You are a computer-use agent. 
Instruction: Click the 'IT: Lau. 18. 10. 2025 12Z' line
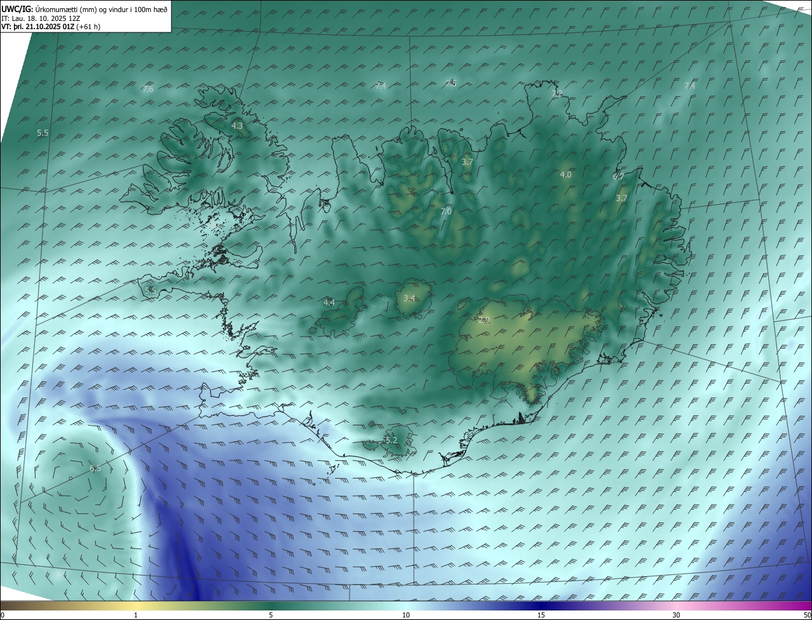click(x=41, y=18)
